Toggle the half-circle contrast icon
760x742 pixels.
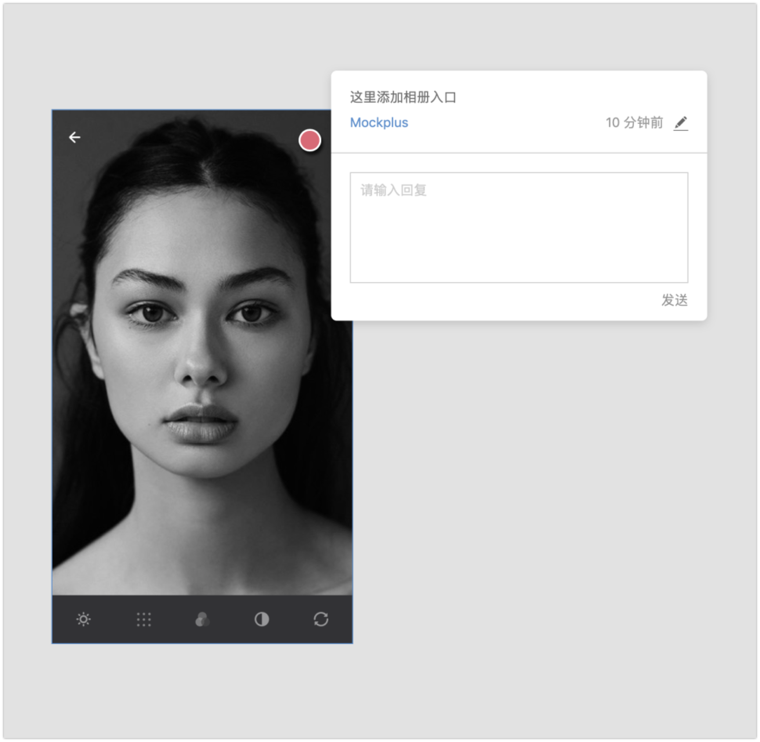(x=262, y=619)
